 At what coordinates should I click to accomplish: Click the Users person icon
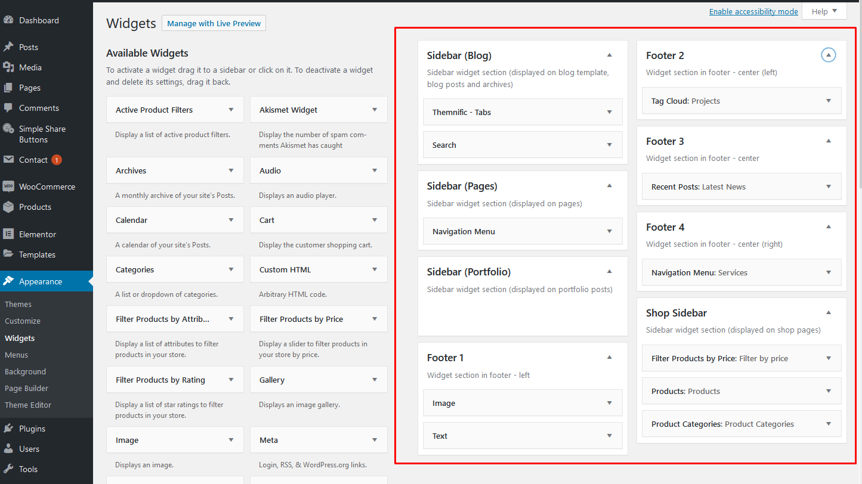(8, 449)
